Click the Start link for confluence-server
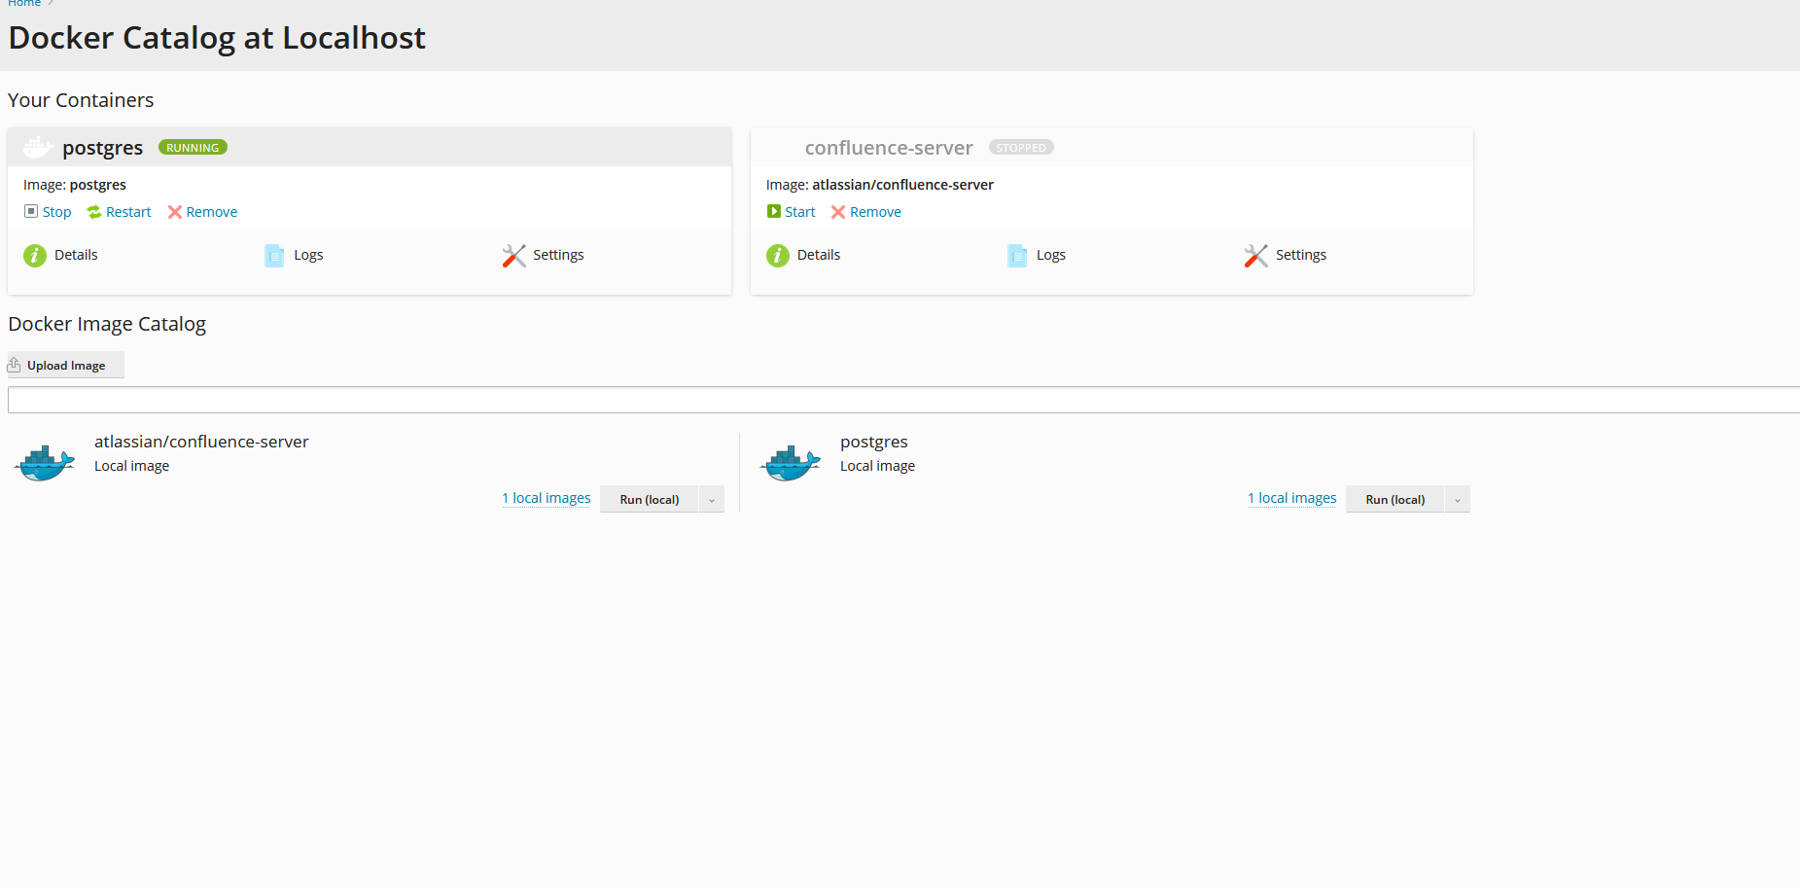The image size is (1800, 888). (800, 212)
